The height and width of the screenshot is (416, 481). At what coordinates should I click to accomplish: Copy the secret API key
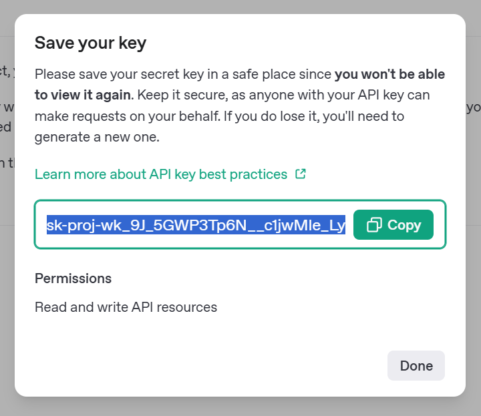pos(393,225)
